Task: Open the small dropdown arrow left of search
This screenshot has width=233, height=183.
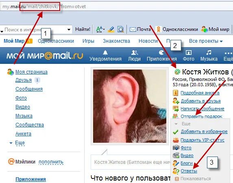Action: point(2,31)
